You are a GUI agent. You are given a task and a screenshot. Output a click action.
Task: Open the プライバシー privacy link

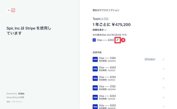point(17,102)
